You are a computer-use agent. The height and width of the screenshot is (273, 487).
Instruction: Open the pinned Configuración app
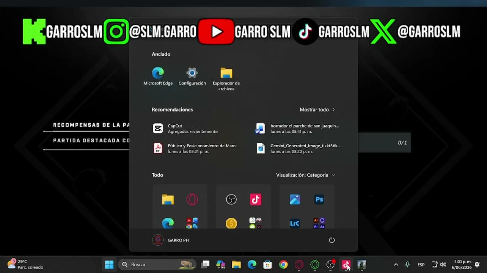(192, 76)
